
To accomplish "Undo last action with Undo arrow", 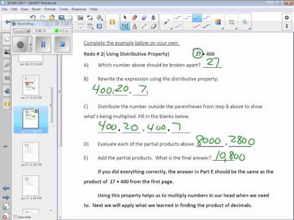I will (32, 18).
